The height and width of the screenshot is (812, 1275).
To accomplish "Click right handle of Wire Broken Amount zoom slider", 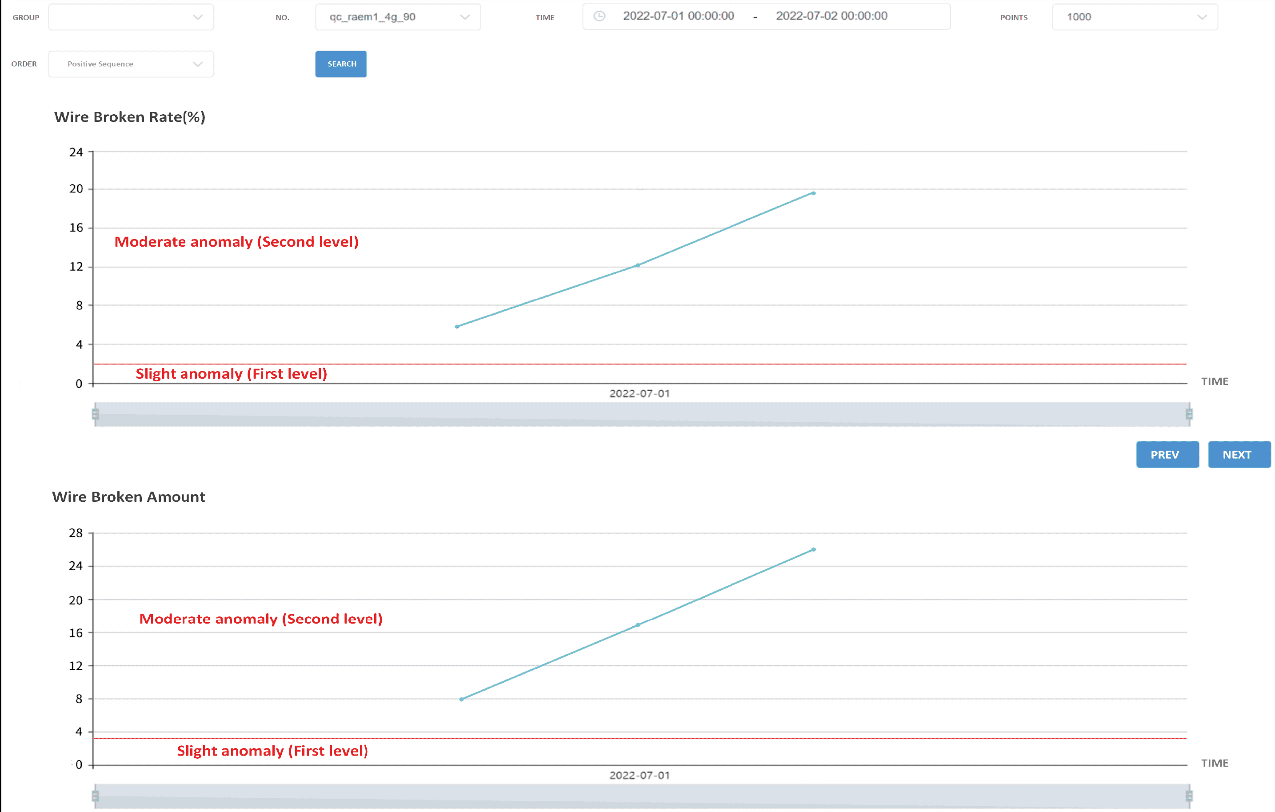I will [x=1189, y=796].
